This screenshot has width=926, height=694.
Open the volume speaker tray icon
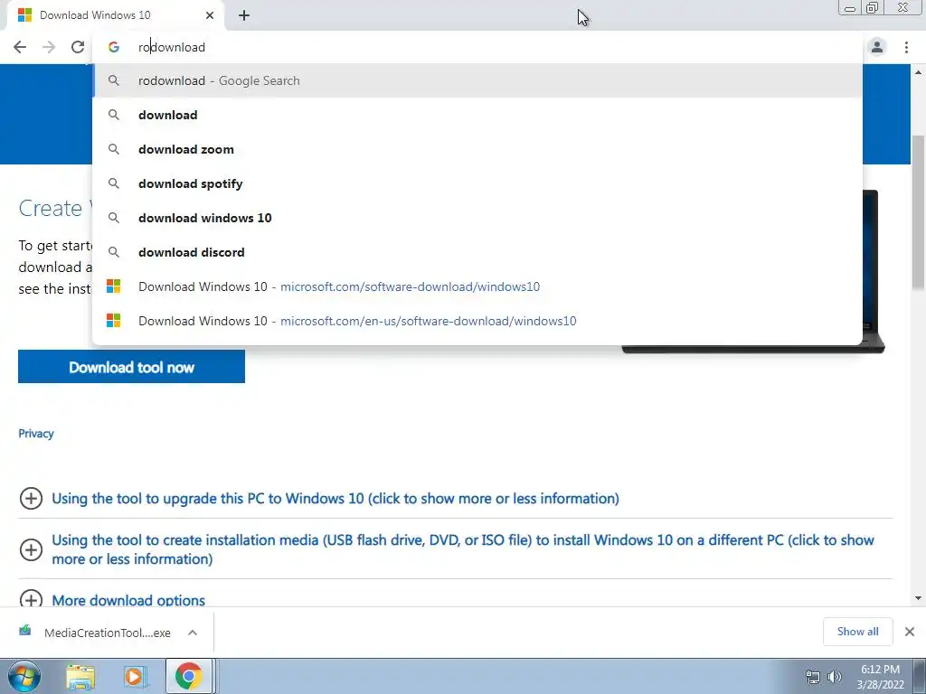pyautogui.click(x=834, y=677)
